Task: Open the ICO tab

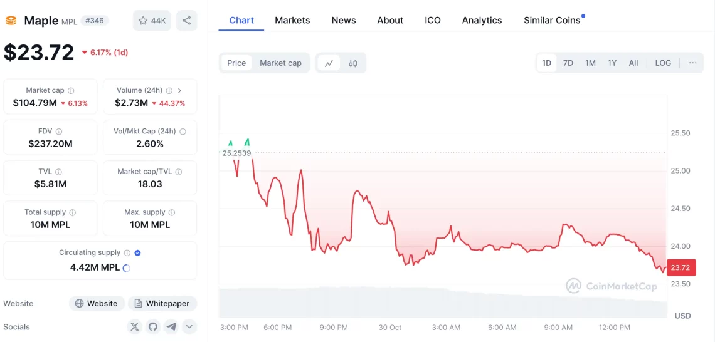Action: pos(433,21)
